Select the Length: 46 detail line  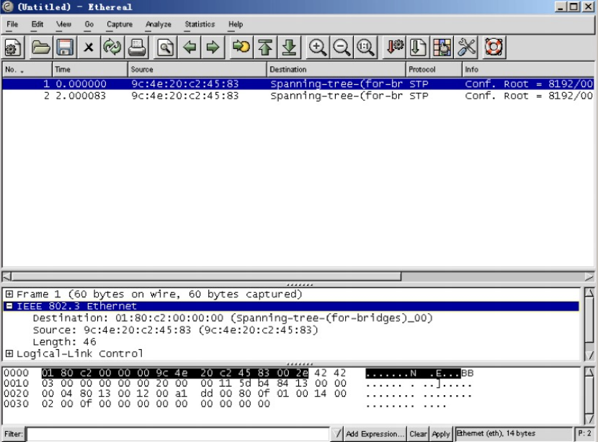click(x=64, y=342)
